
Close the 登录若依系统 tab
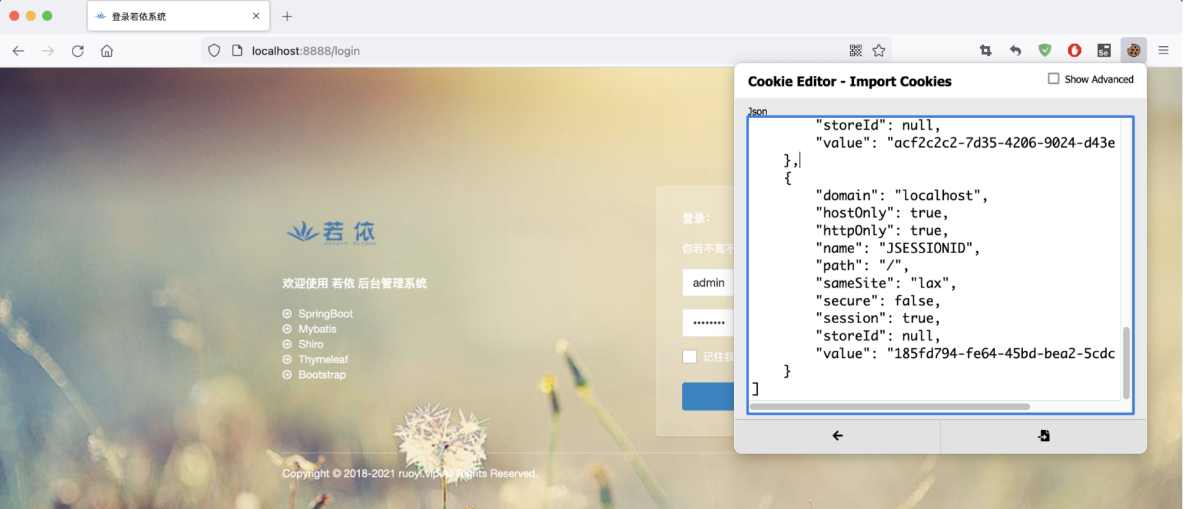pos(256,16)
